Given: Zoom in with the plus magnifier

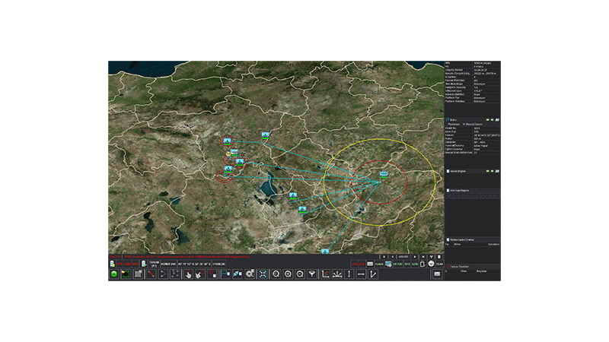Looking at the screenshot, I should pyautogui.click(x=289, y=274).
